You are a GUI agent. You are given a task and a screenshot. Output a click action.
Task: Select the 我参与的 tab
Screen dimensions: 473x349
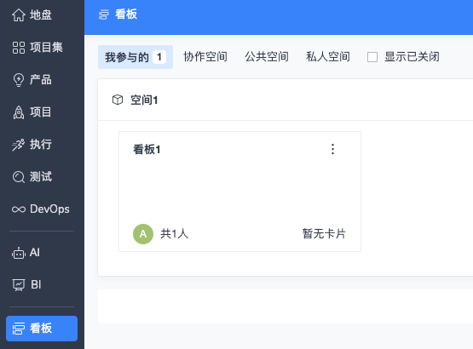(x=136, y=57)
